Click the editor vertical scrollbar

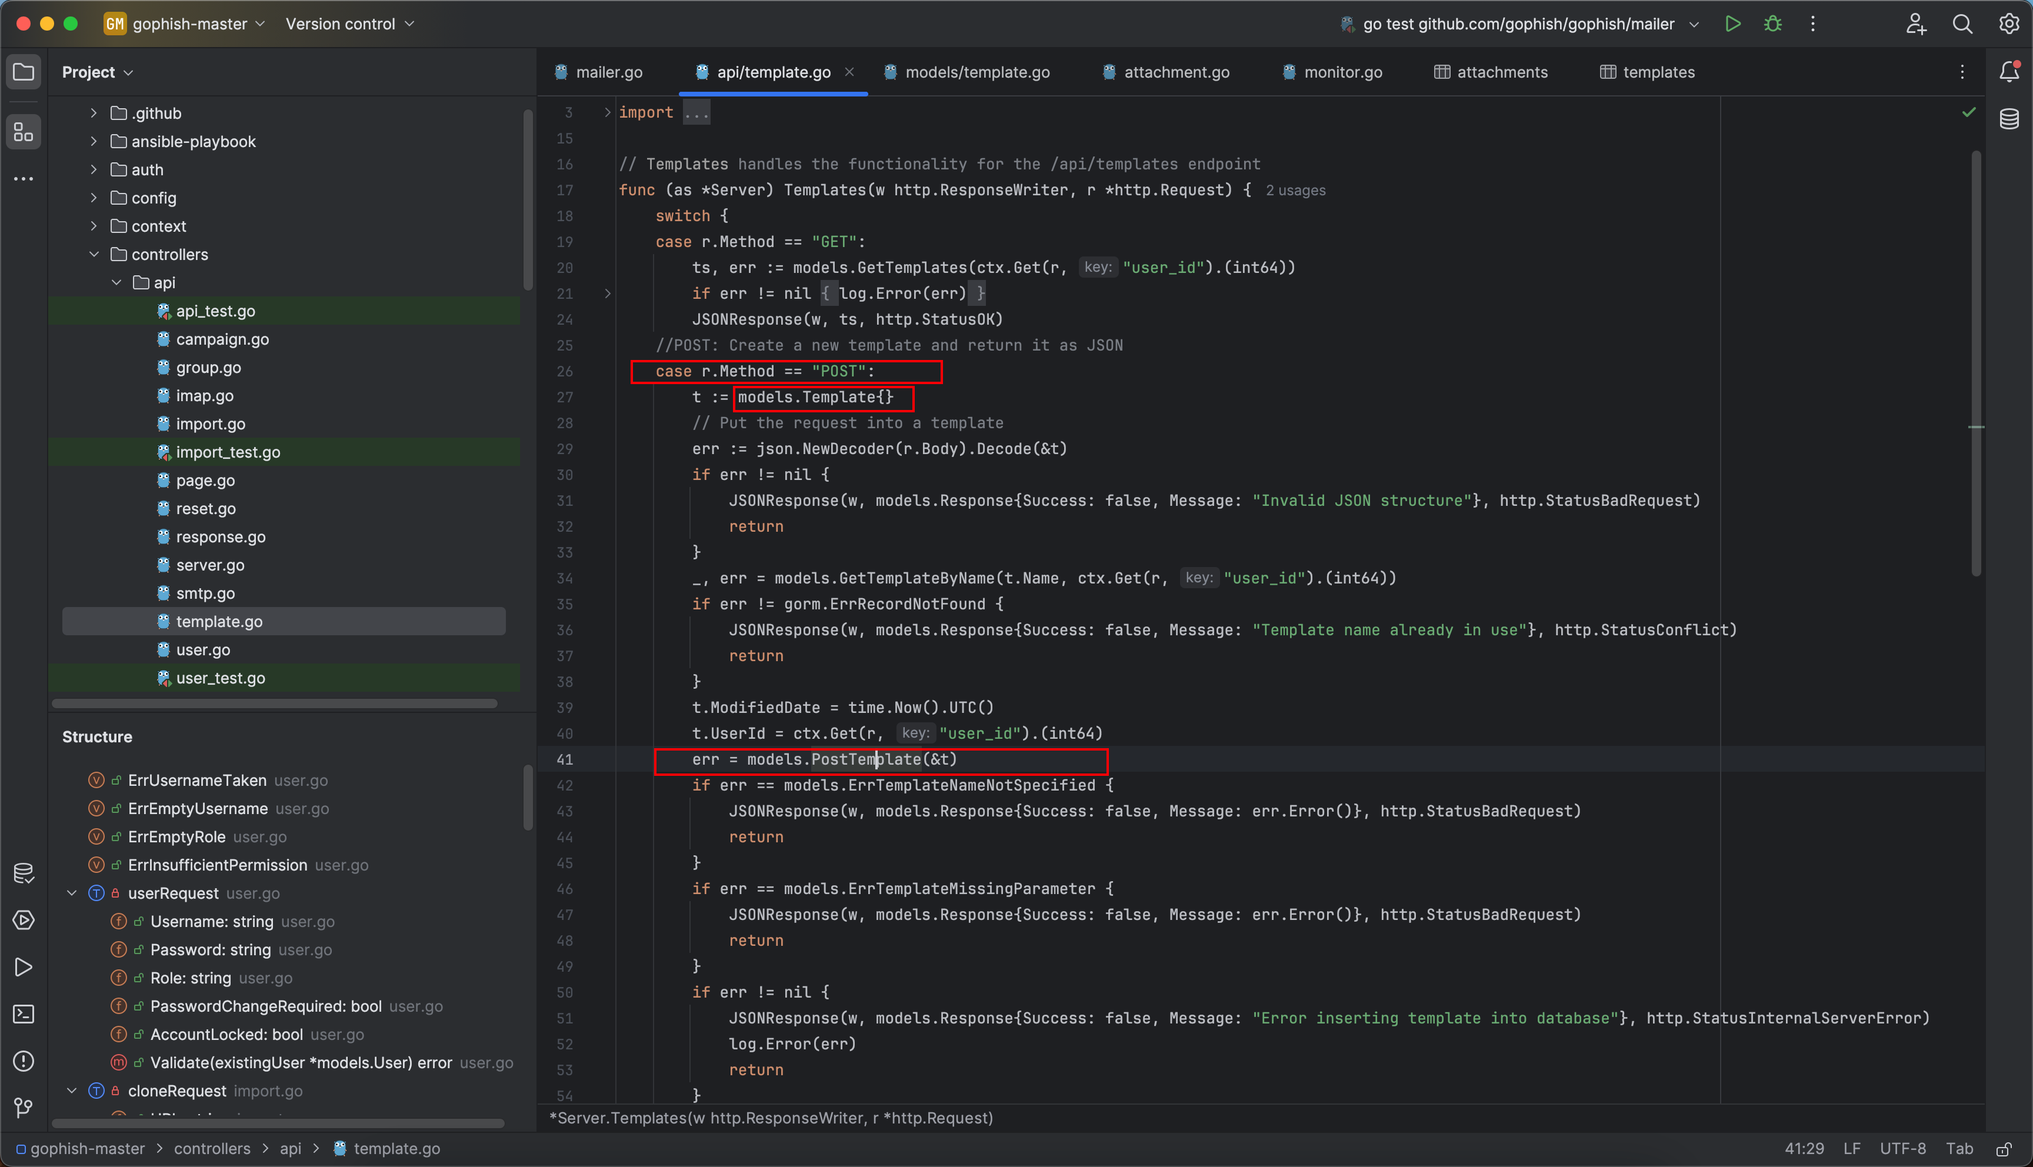[1976, 365]
